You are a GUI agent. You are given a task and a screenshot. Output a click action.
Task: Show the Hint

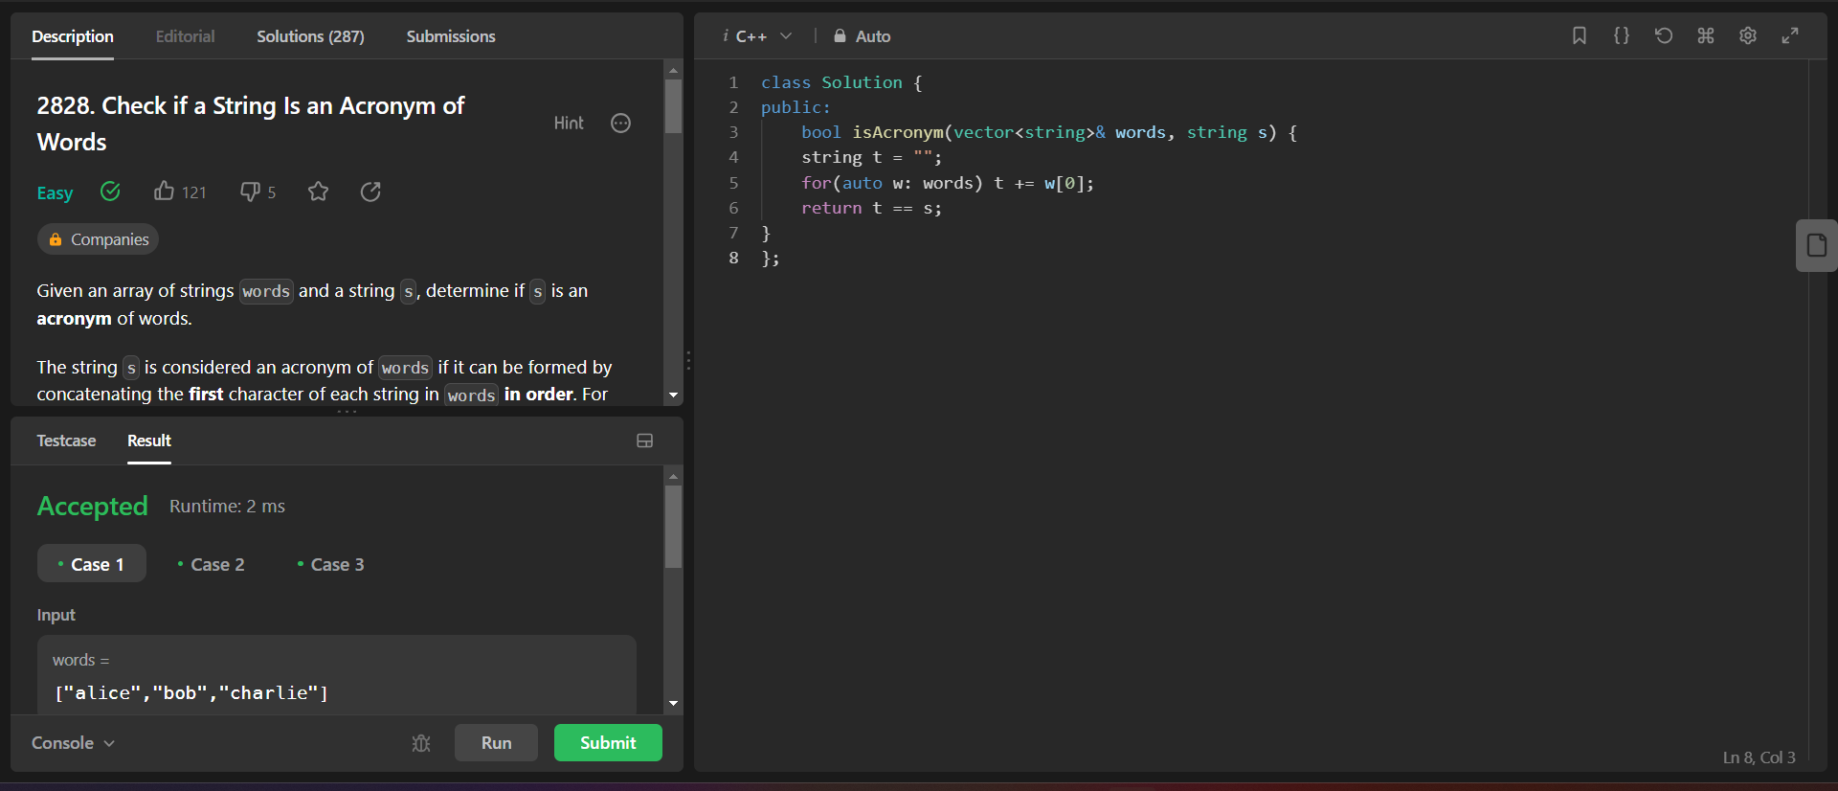569,123
